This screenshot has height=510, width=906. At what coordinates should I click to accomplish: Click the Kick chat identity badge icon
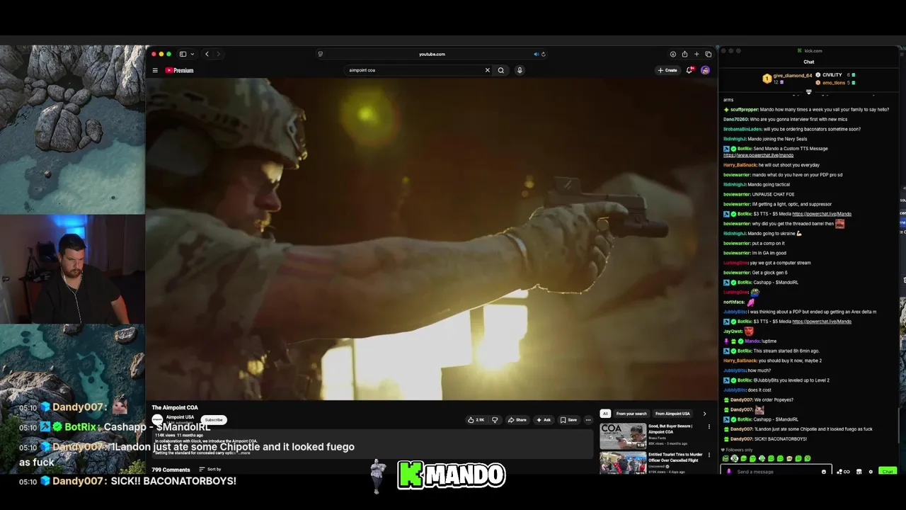(x=728, y=471)
